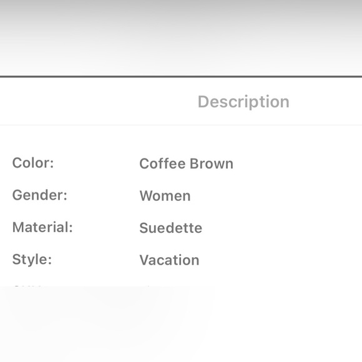Click the cut-off label below Style:
362x362 pixels.
pyautogui.click(x=27, y=286)
